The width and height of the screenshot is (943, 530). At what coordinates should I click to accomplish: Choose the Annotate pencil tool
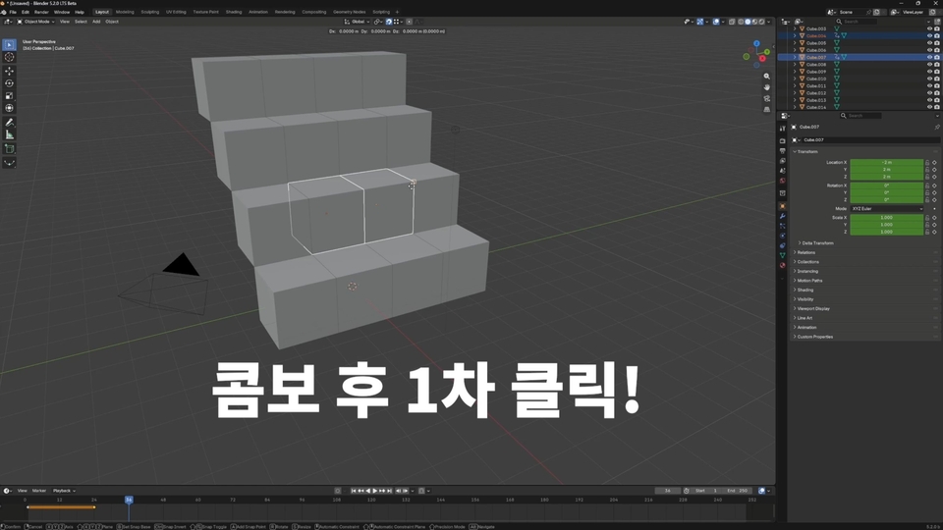9,122
